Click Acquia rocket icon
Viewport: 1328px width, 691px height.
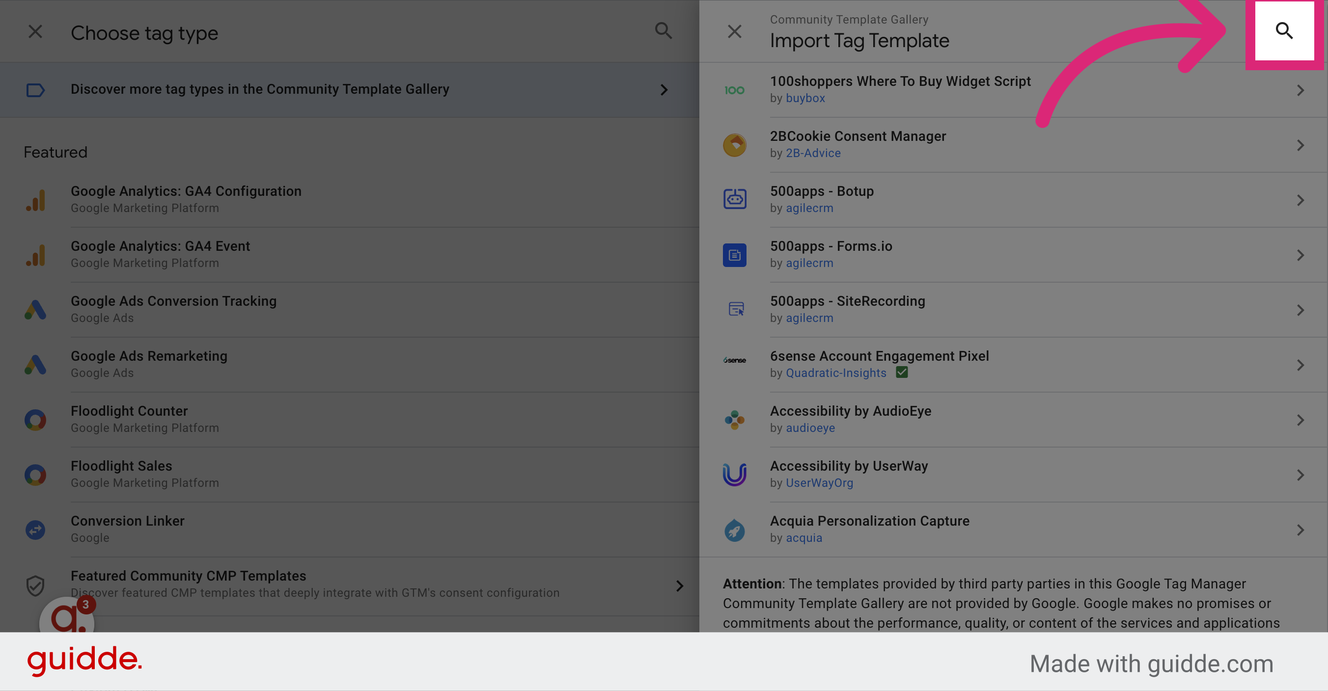(x=734, y=530)
